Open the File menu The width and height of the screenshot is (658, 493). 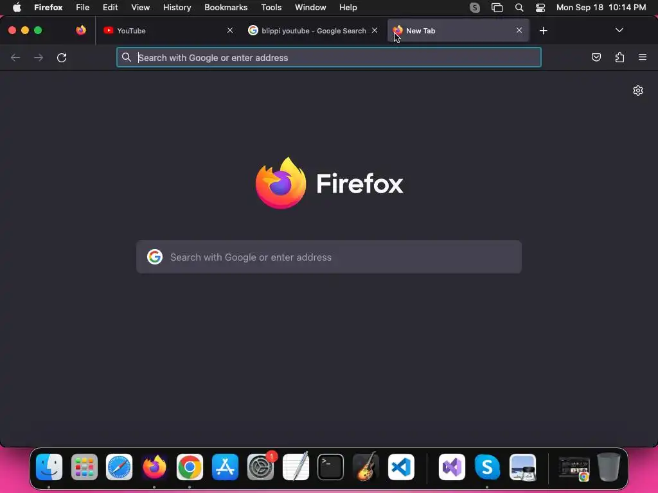point(83,8)
